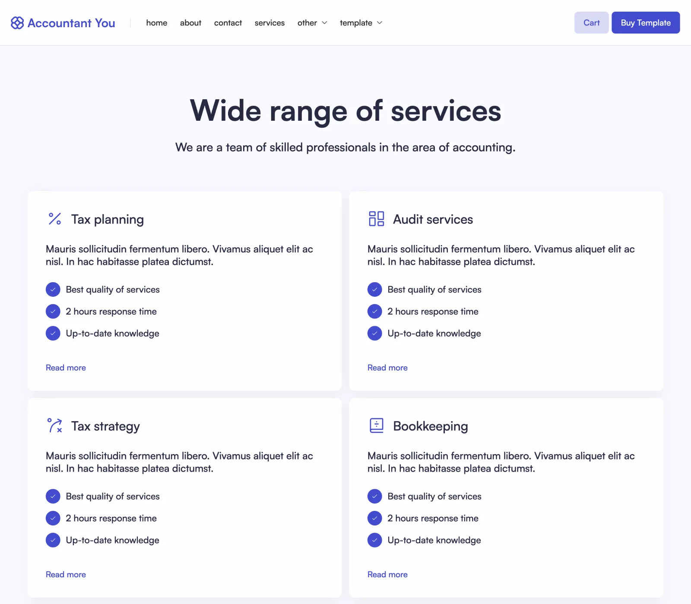Follow Read more under Tax strategy

pyautogui.click(x=66, y=574)
